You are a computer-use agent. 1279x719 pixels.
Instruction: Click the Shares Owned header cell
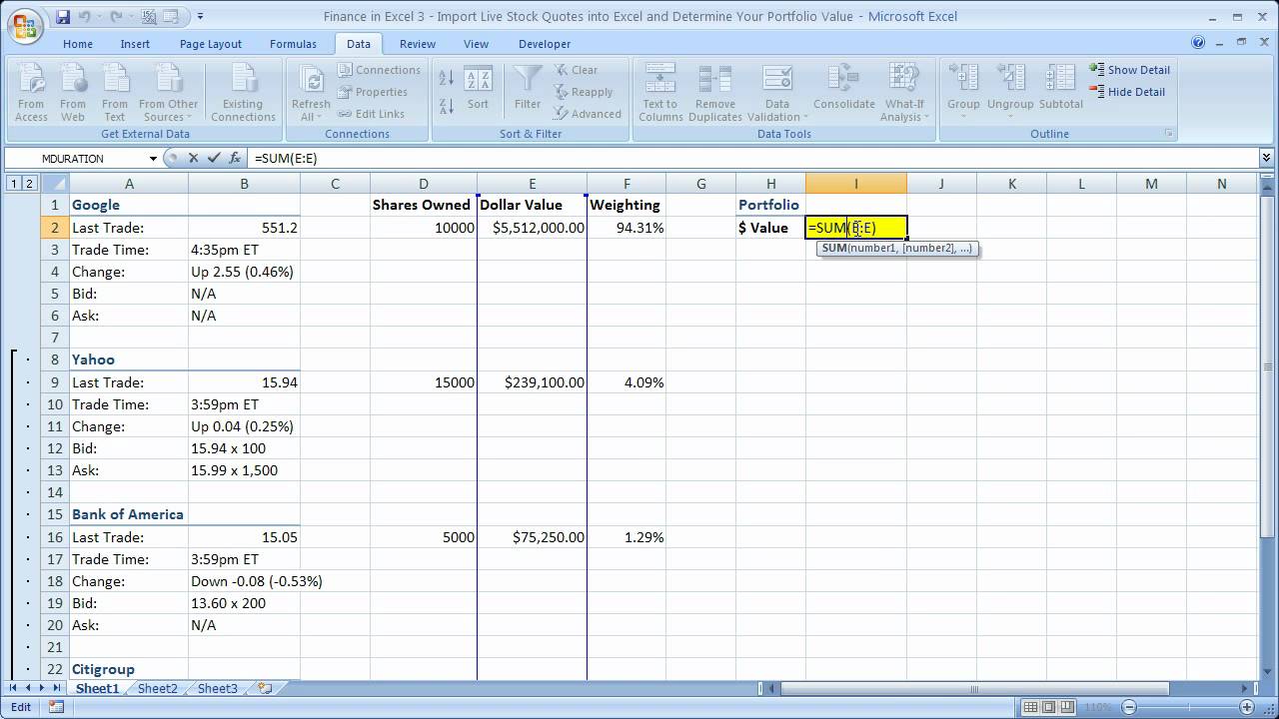click(x=424, y=205)
